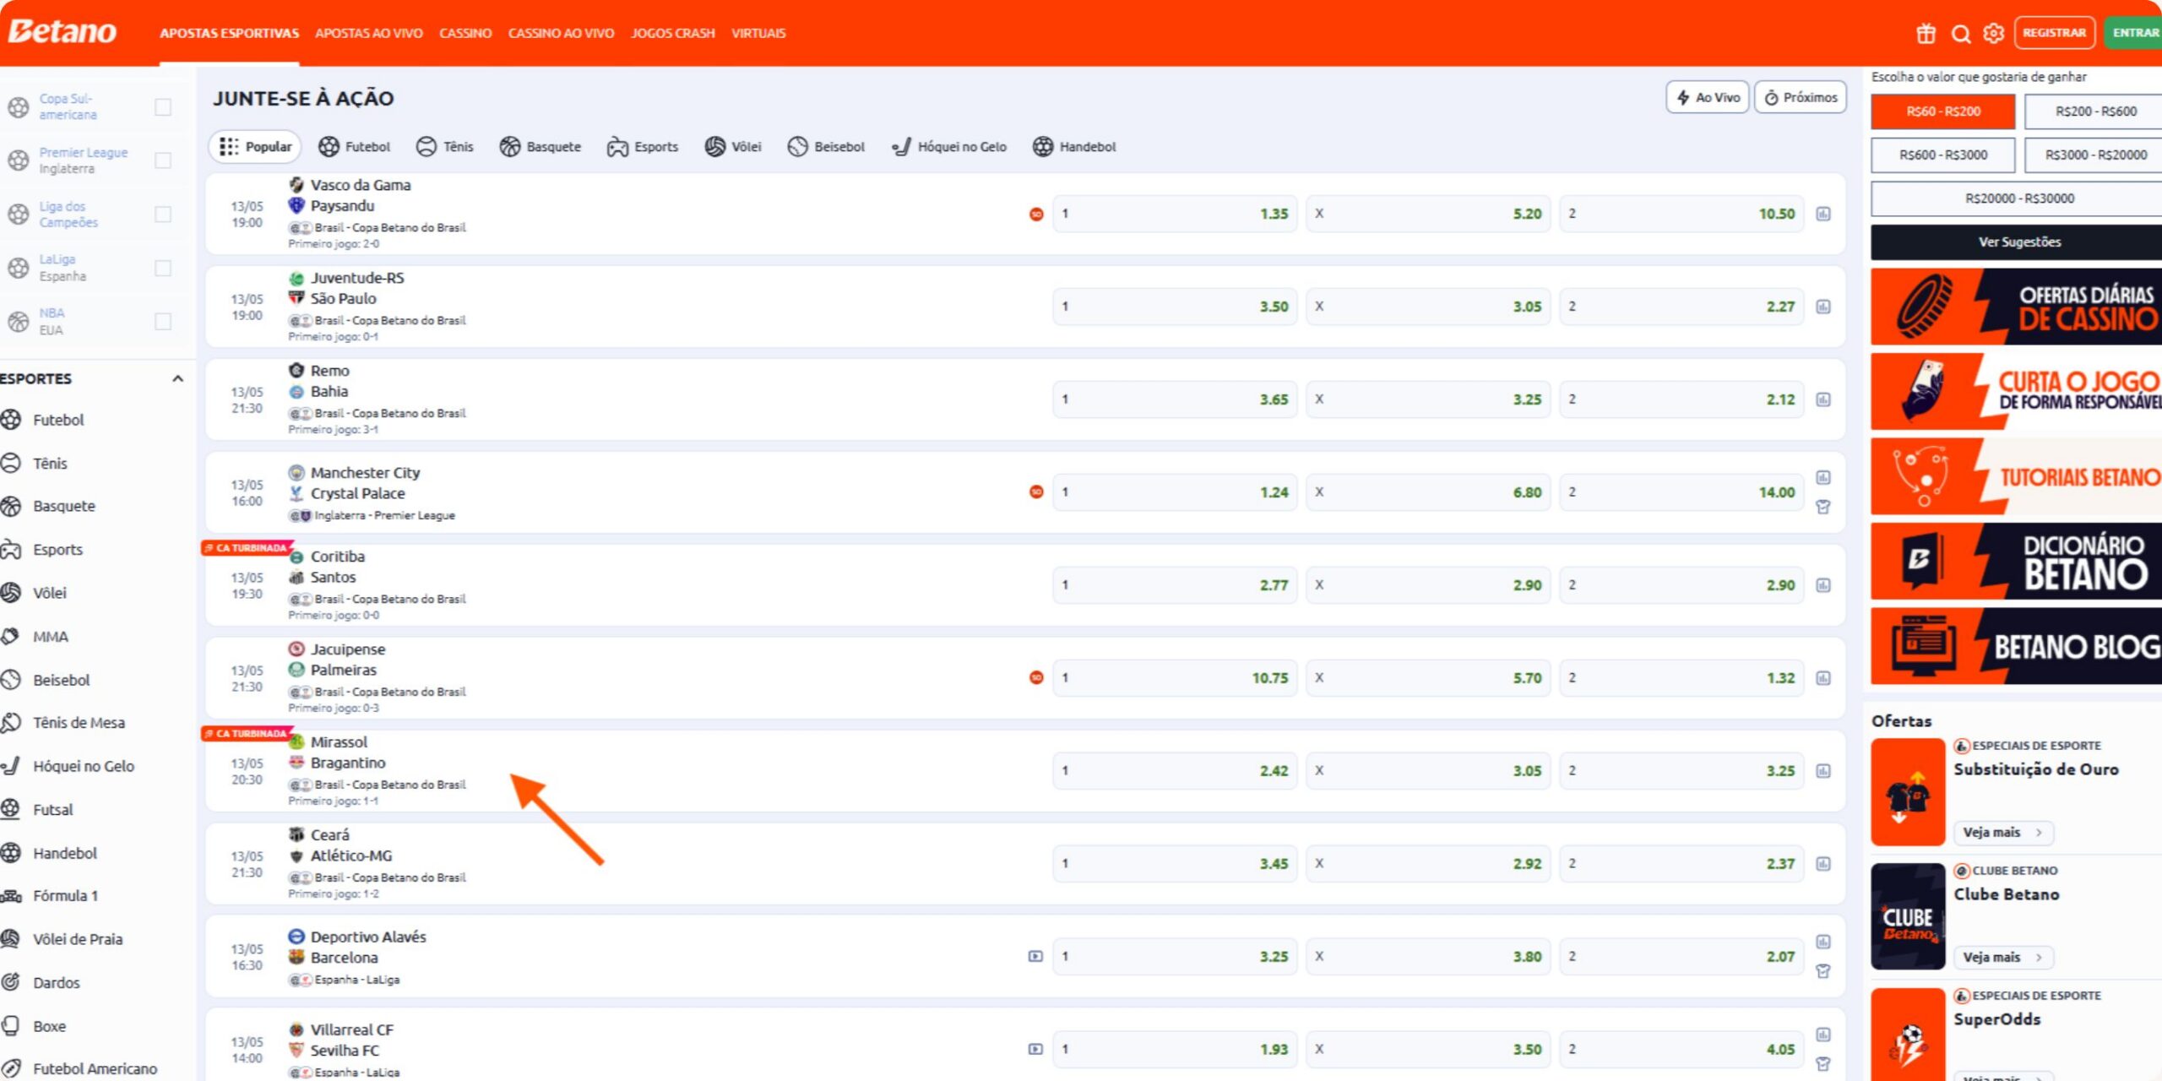Open stats icon for Coritiba vs Santos
Image resolution: width=2162 pixels, height=1081 pixels.
(1823, 585)
